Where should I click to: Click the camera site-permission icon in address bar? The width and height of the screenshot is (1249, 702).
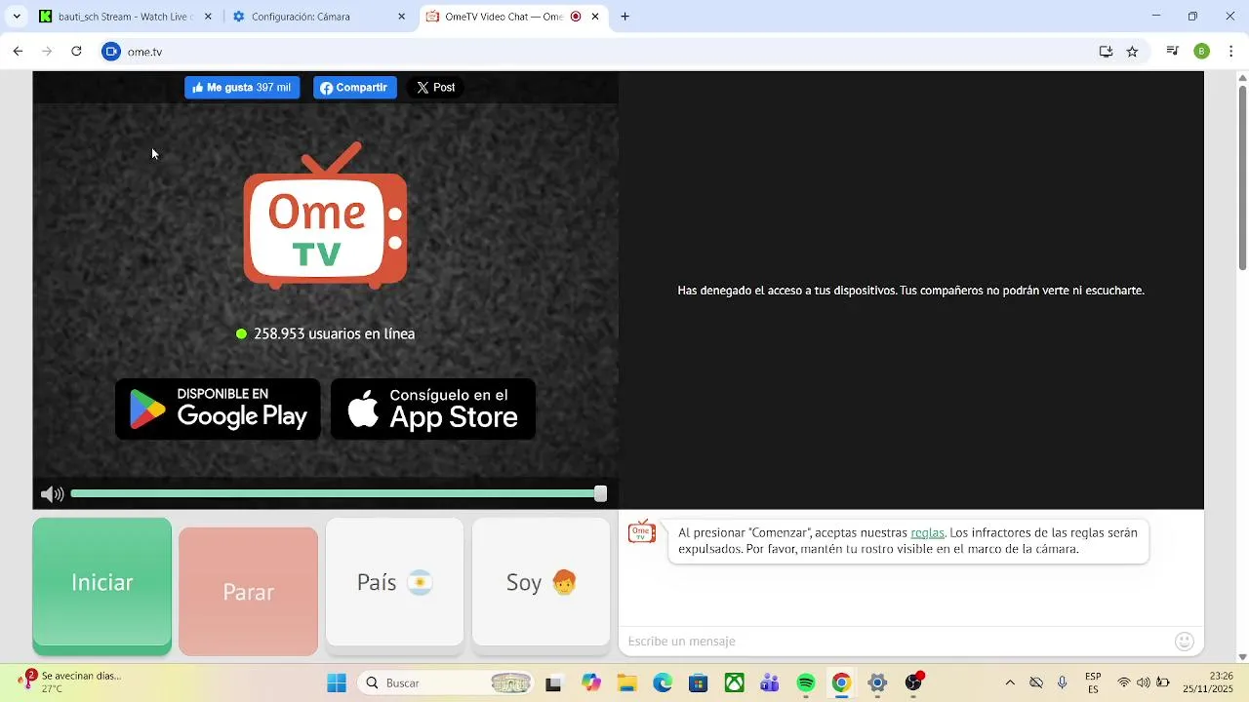(x=111, y=52)
